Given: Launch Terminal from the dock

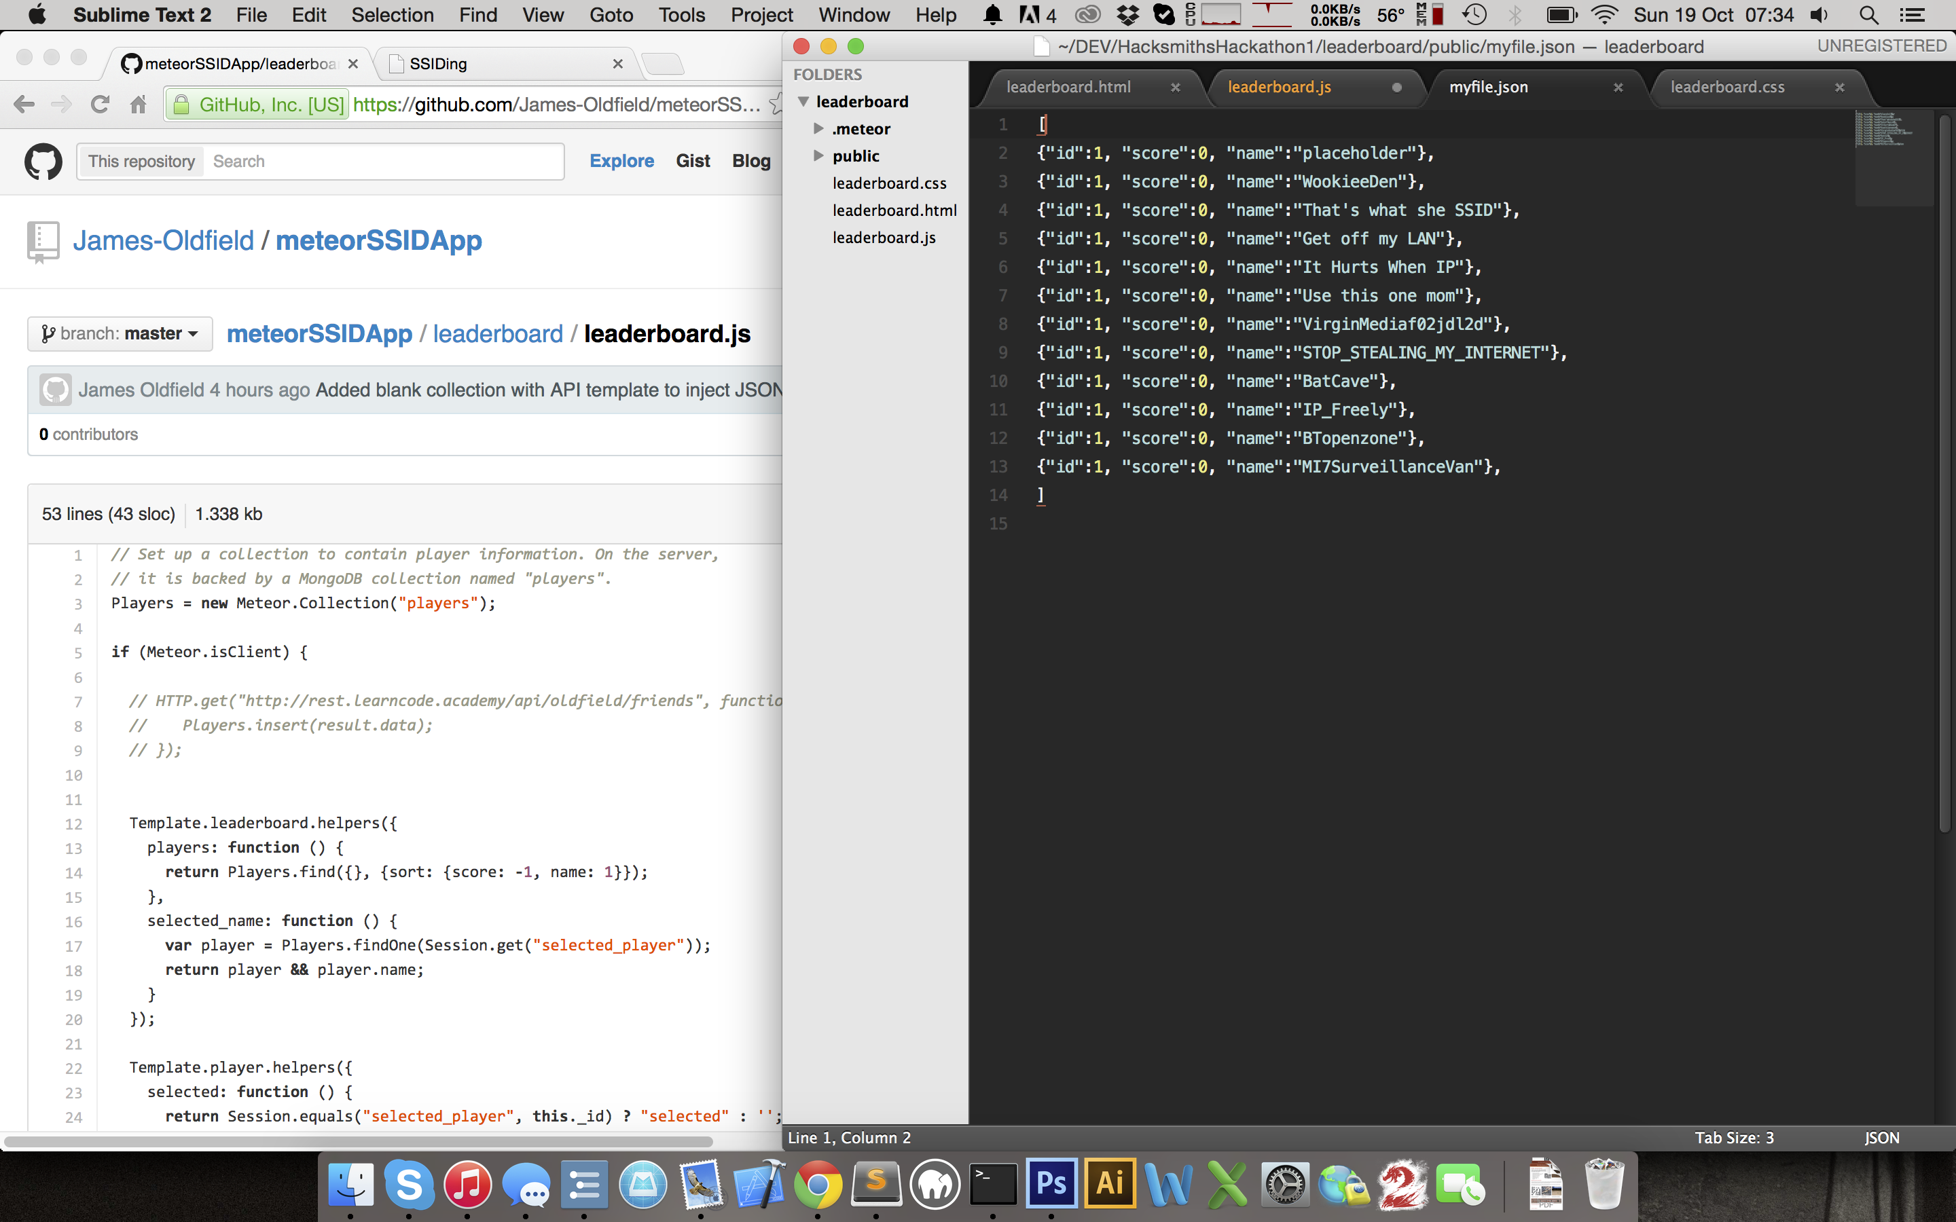Looking at the screenshot, I should click(992, 1183).
